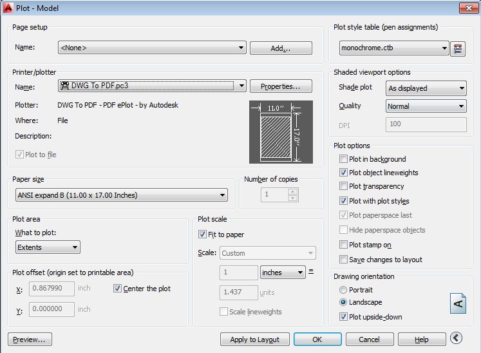Image resolution: width=481 pixels, height=353 pixels.
Task: Open the Scale Custom dropdown
Action: point(267,253)
